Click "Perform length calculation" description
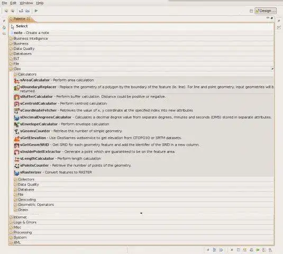The image size is (283, 254). tap(79, 159)
